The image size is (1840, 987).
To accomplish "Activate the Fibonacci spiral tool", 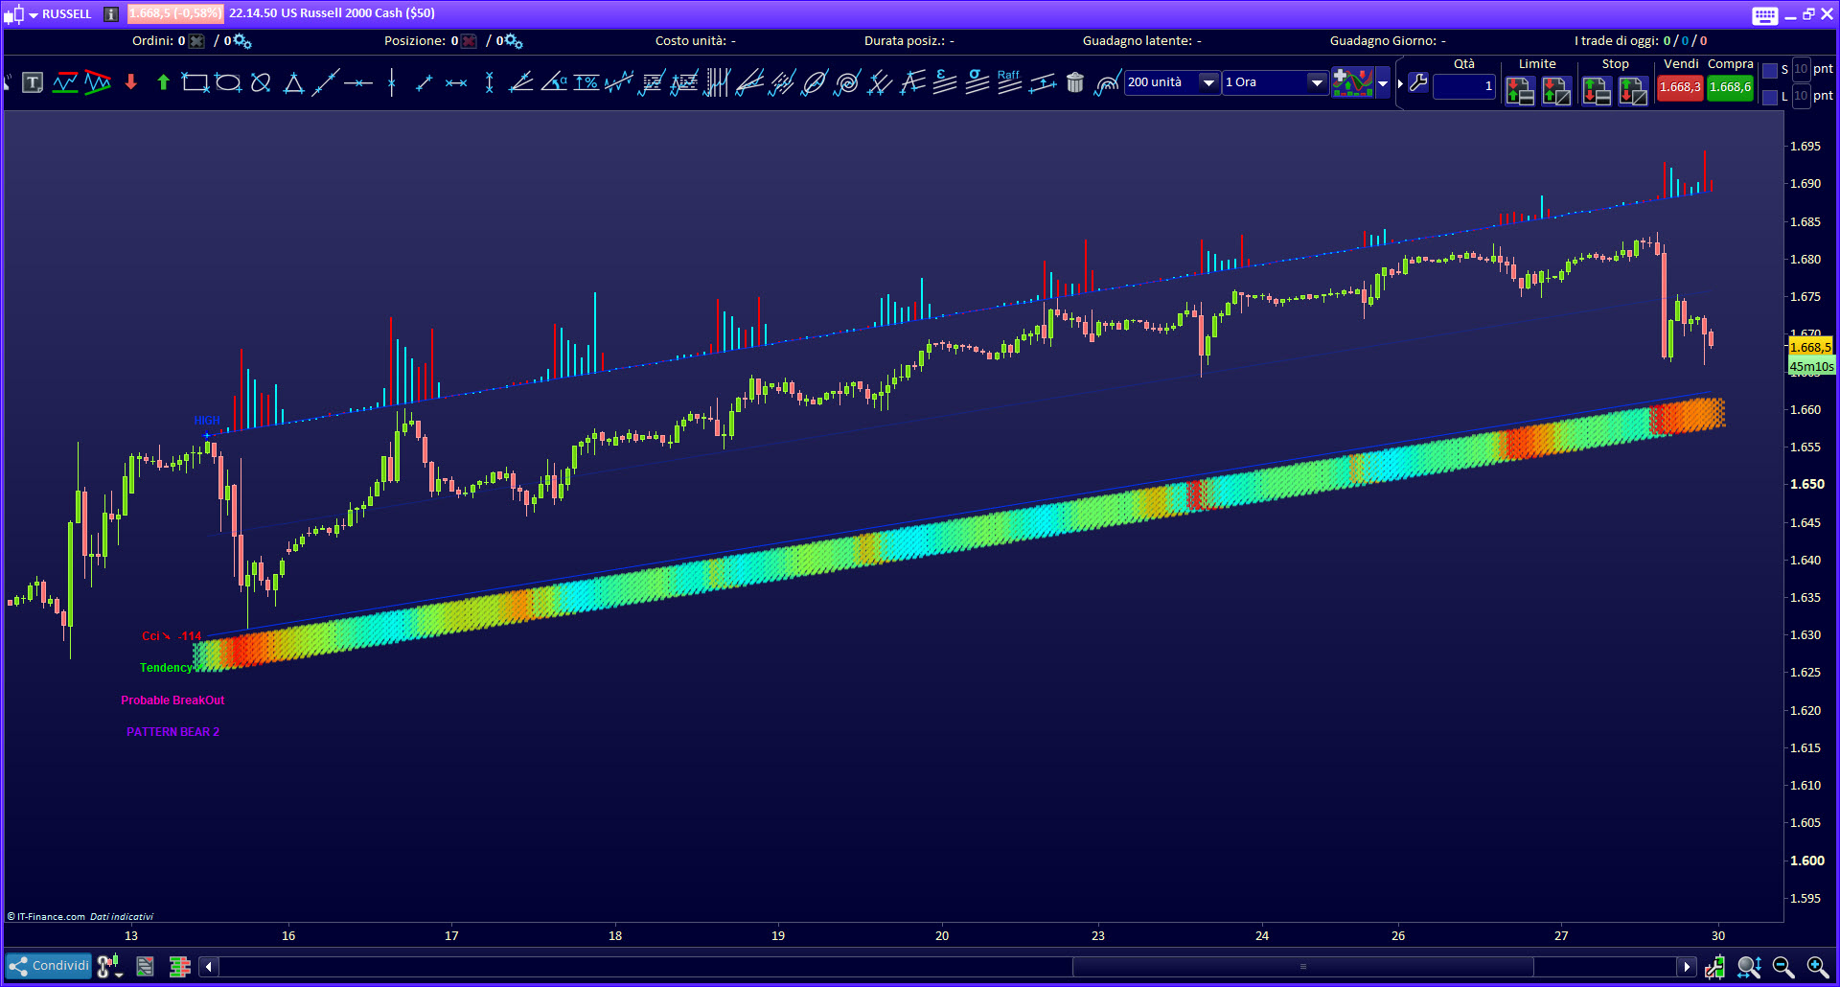I will (847, 83).
